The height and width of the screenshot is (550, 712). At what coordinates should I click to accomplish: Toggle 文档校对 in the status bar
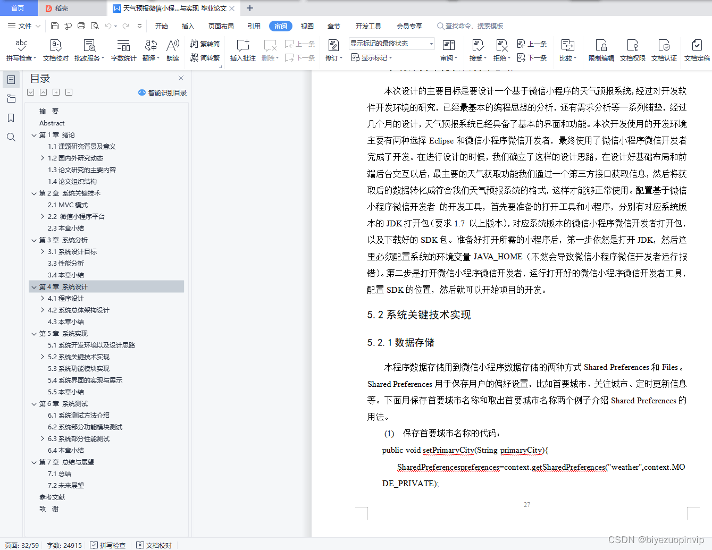pos(154,545)
